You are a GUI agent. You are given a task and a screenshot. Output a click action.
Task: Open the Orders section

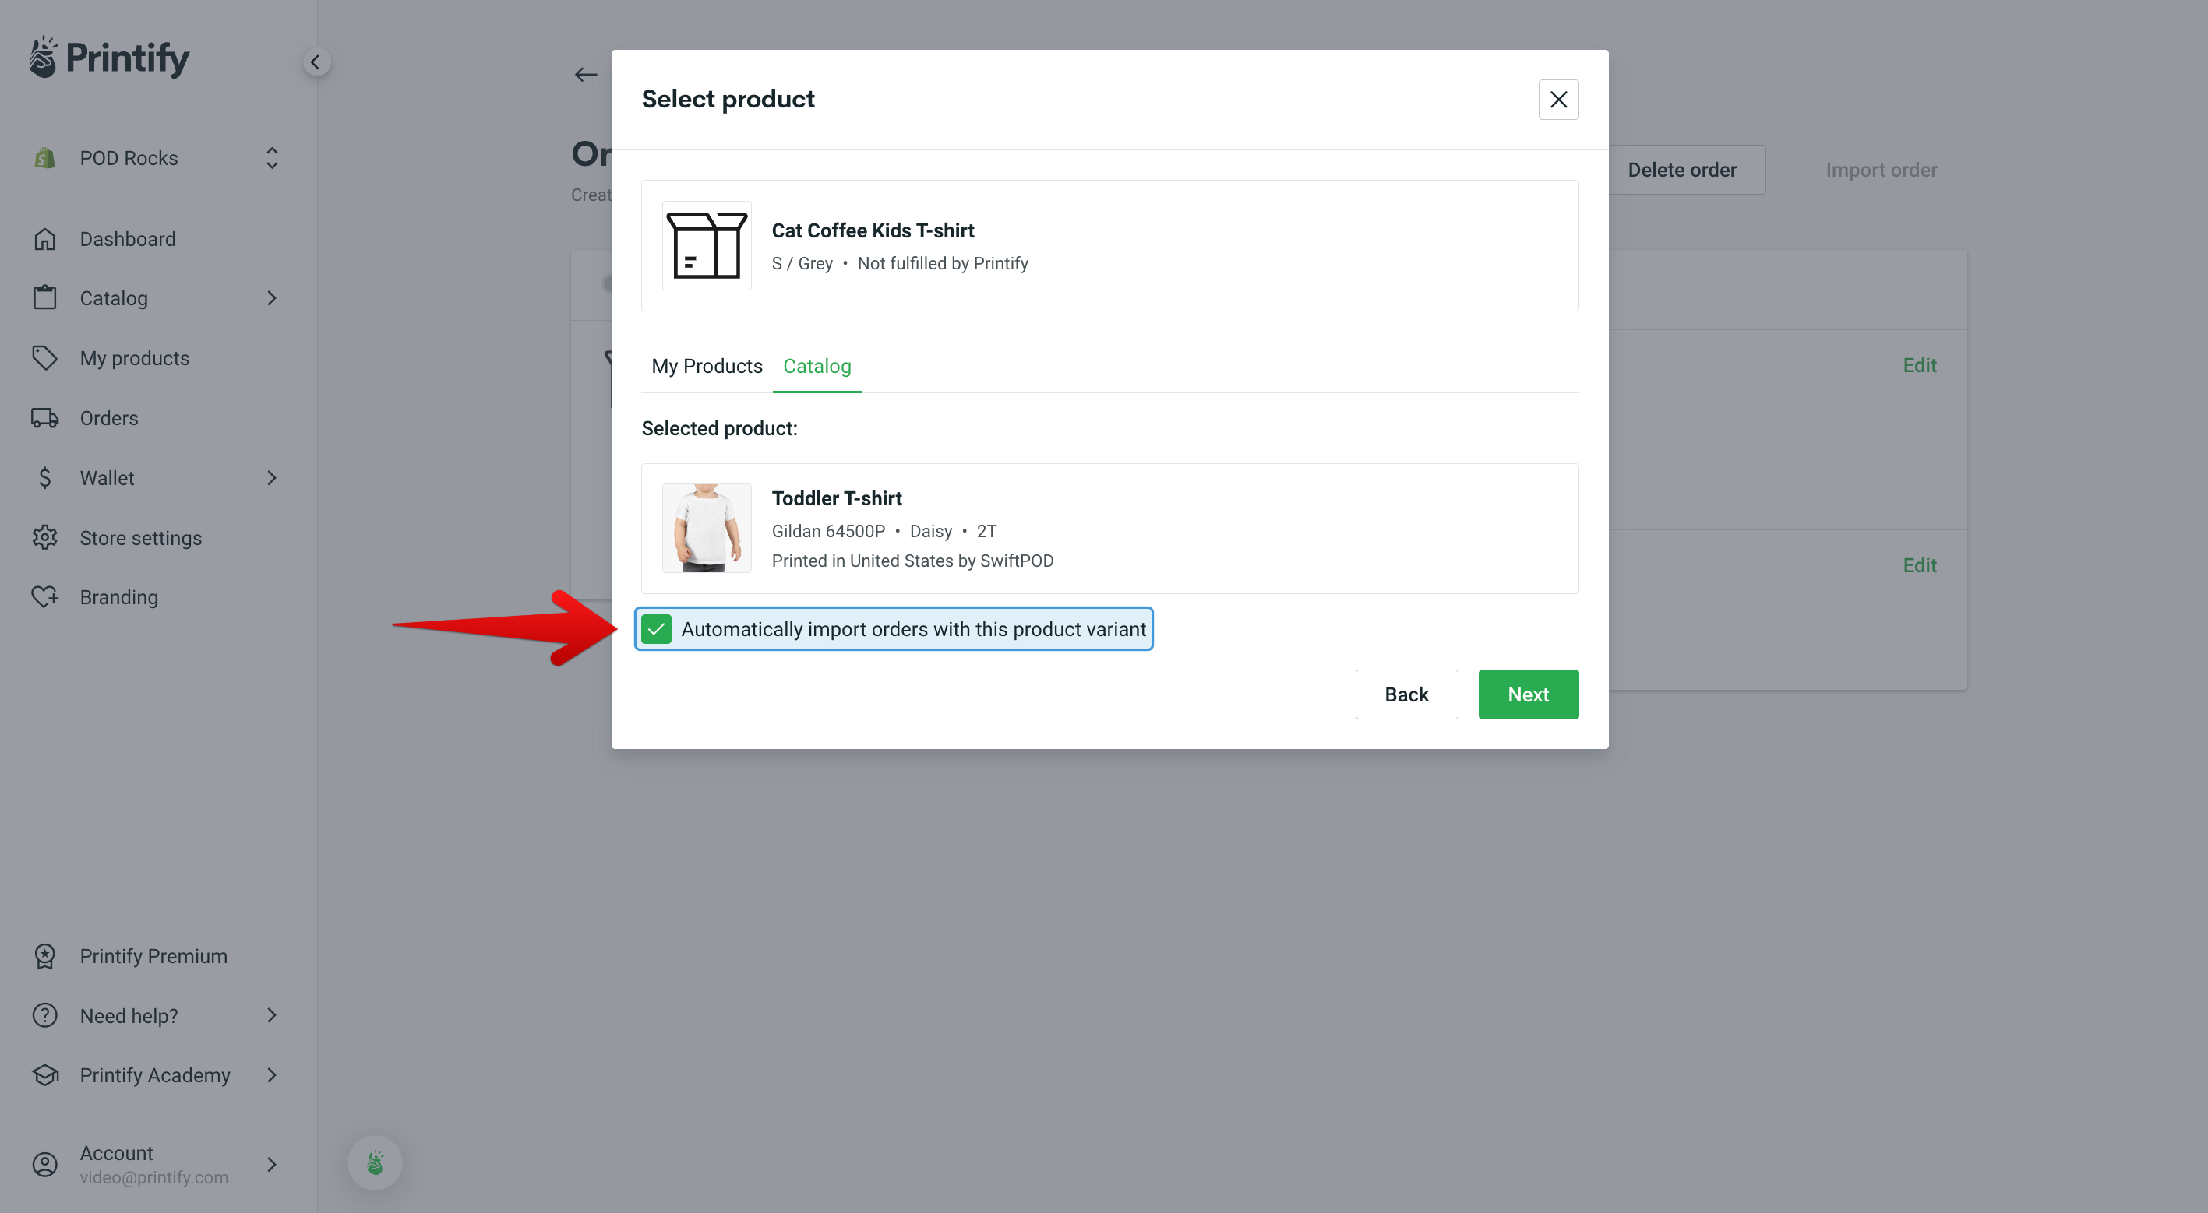[108, 418]
